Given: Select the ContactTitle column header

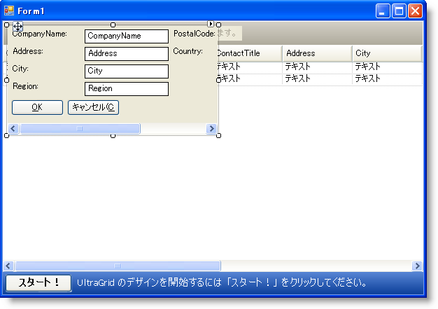Looking at the screenshot, I should [x=248, y=53].
